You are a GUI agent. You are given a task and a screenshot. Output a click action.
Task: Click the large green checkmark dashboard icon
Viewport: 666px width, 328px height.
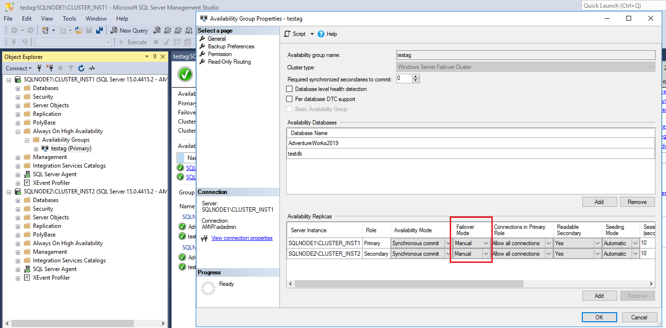tap(185, 74)
